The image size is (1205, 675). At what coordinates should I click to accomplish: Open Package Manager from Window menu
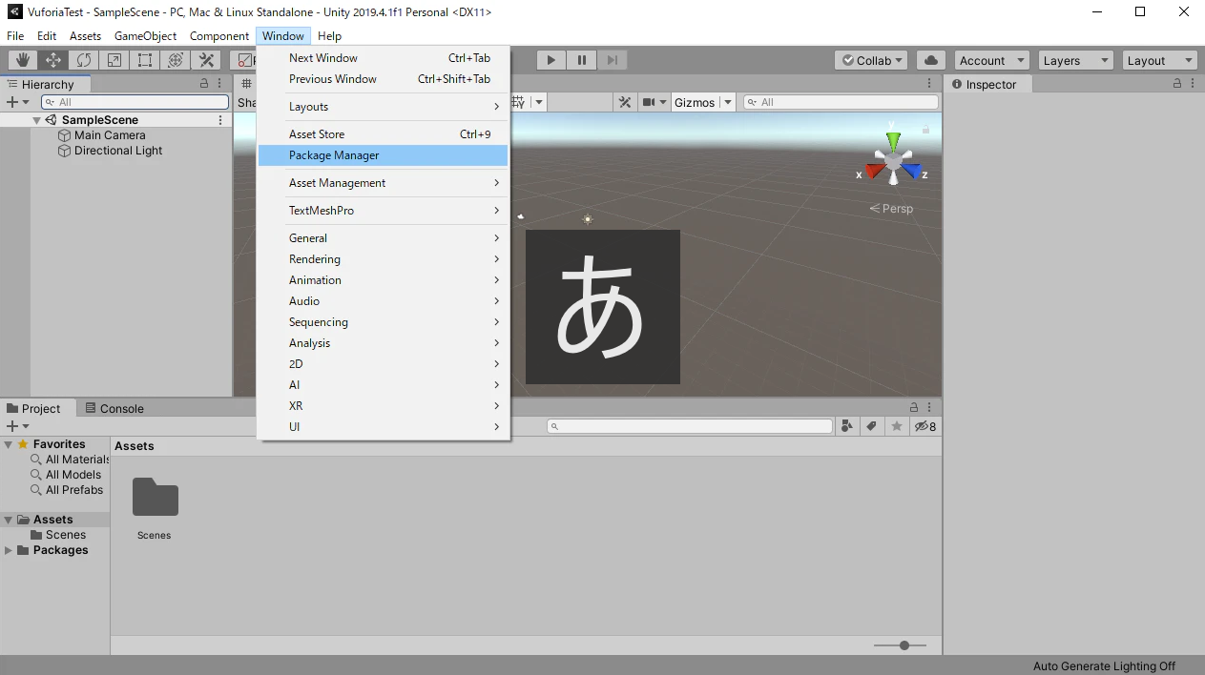pyautogui.click(x=334, y=155)
